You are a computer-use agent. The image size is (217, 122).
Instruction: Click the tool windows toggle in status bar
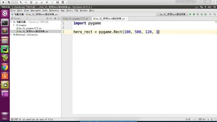12,119
